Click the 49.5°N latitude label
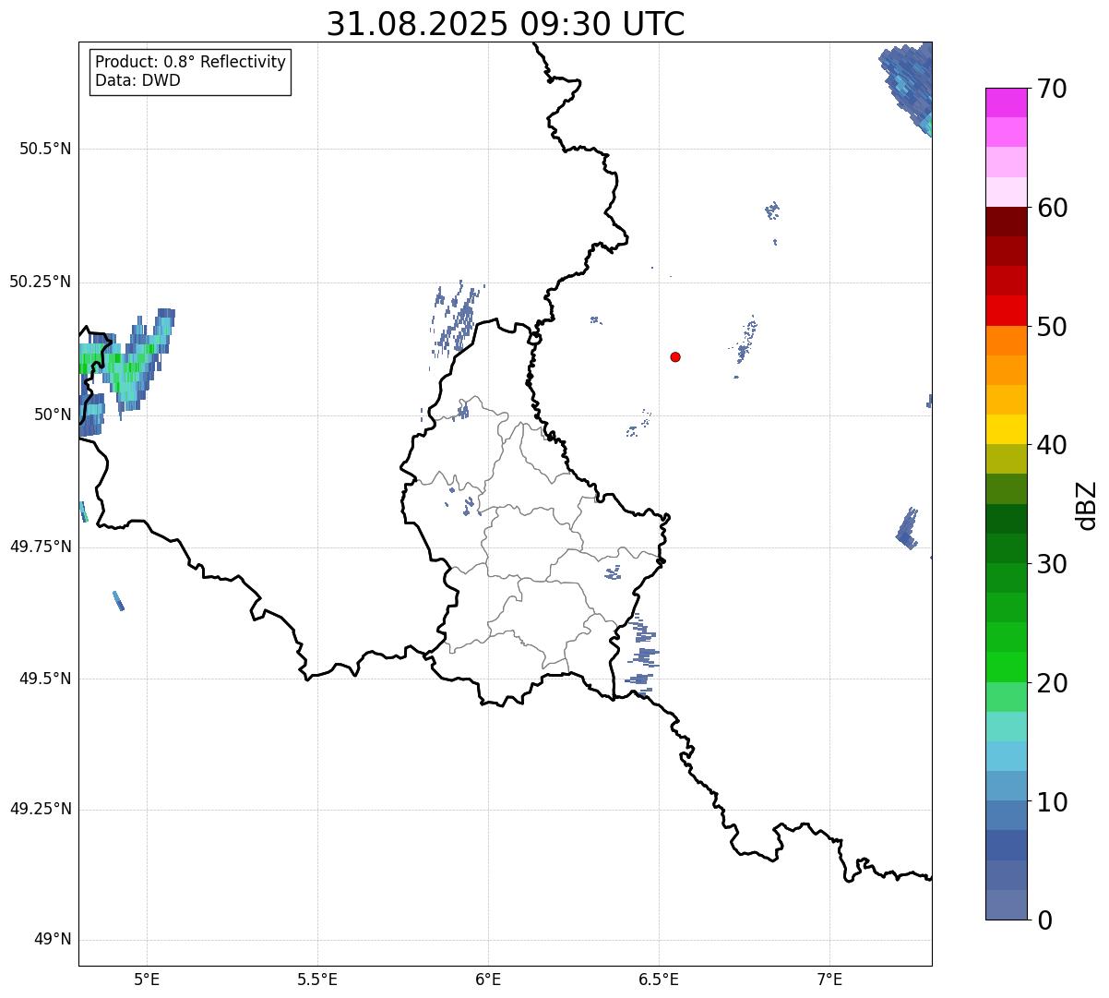The height and width of the screenshot is (998, 1109). (45, 679)
